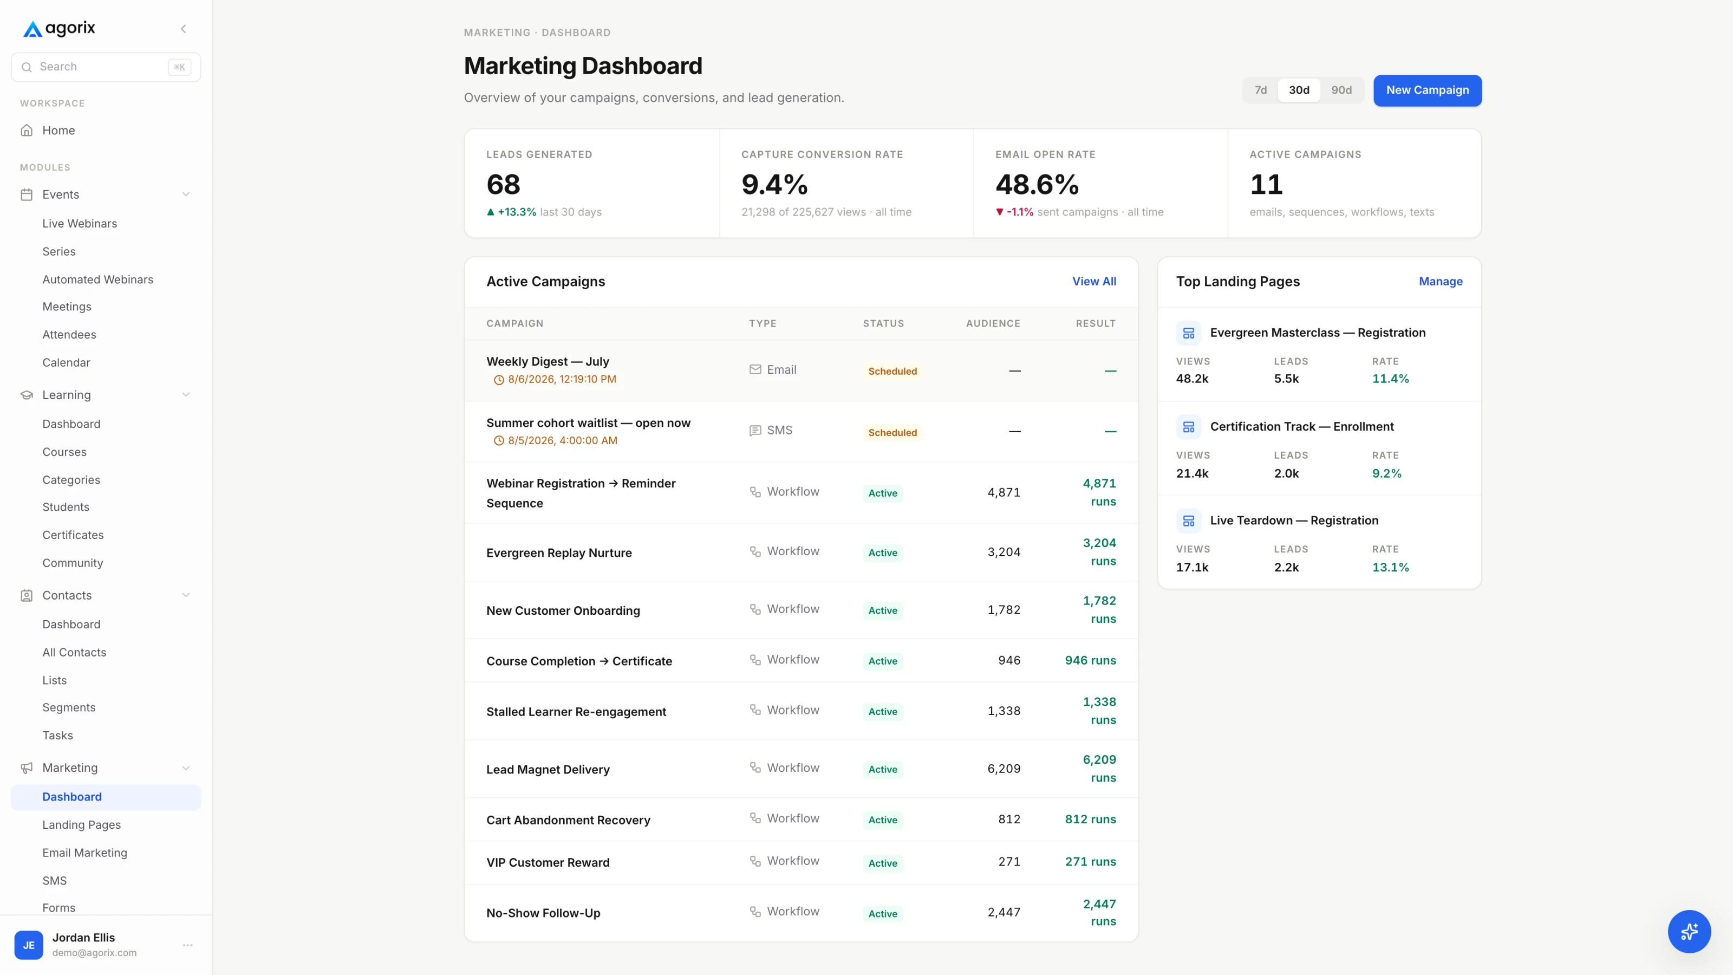The width and height of the screenshot is (1733, 975).
Task: Click the Contacts module icon
Action: (x=27, y=595)
